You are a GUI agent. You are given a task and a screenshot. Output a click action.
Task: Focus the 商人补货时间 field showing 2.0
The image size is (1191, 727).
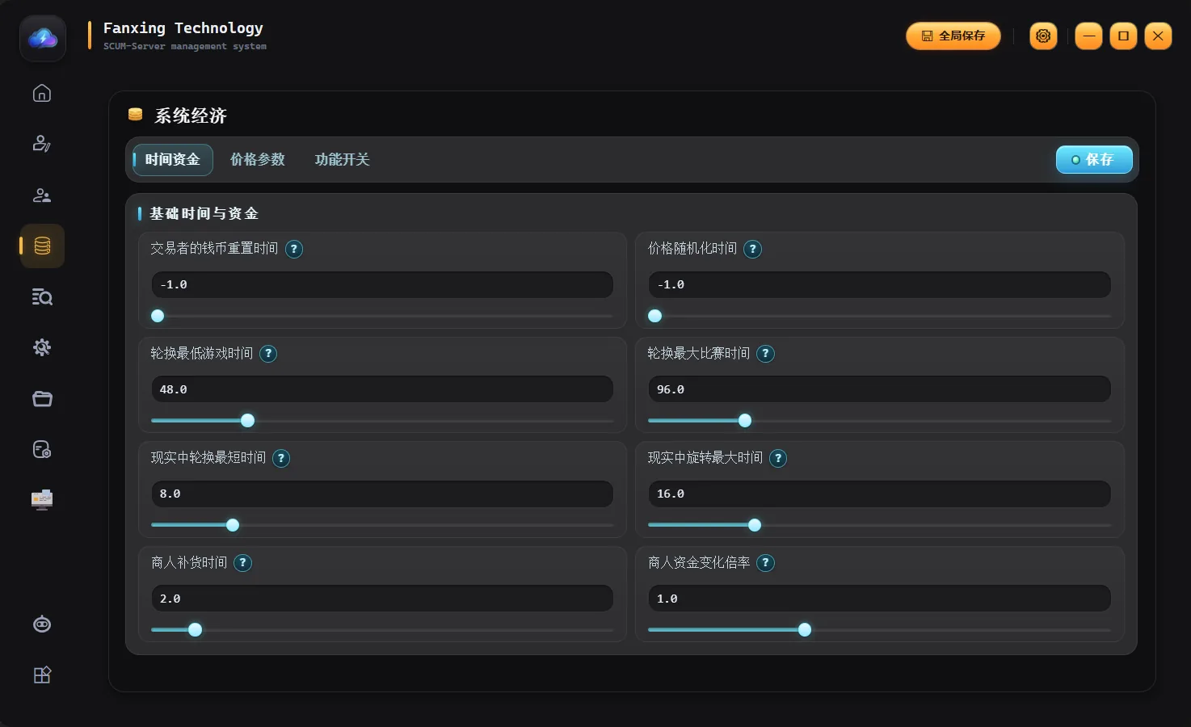click(x=382, y=599)
